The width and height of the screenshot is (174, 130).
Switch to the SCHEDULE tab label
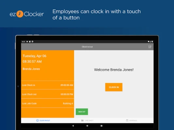pyautogui.click(x=133, y=121)
